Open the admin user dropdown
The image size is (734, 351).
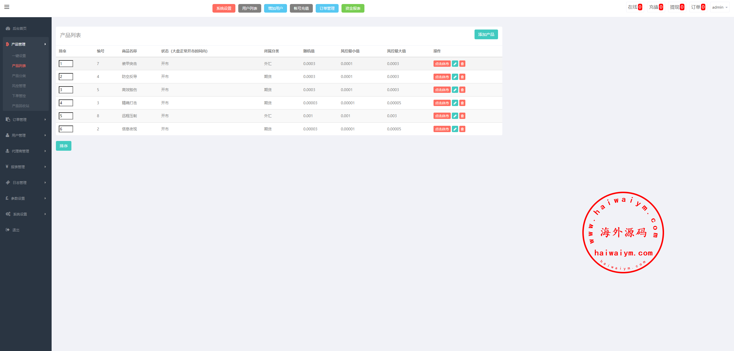719,7
